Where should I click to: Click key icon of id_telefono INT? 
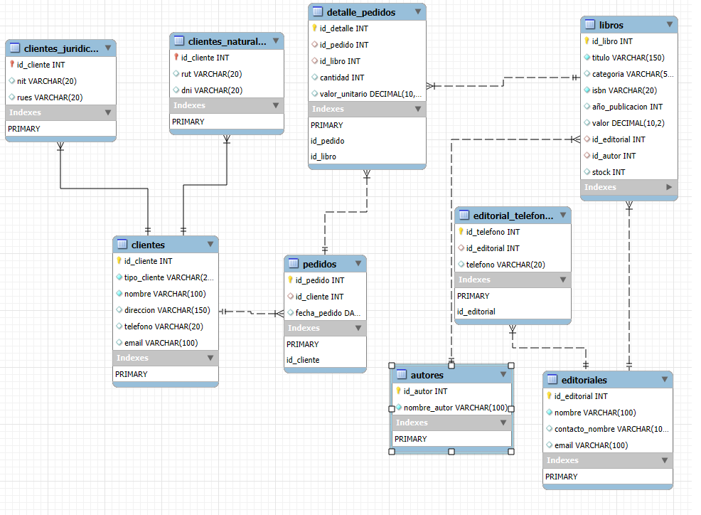point(461,232)
